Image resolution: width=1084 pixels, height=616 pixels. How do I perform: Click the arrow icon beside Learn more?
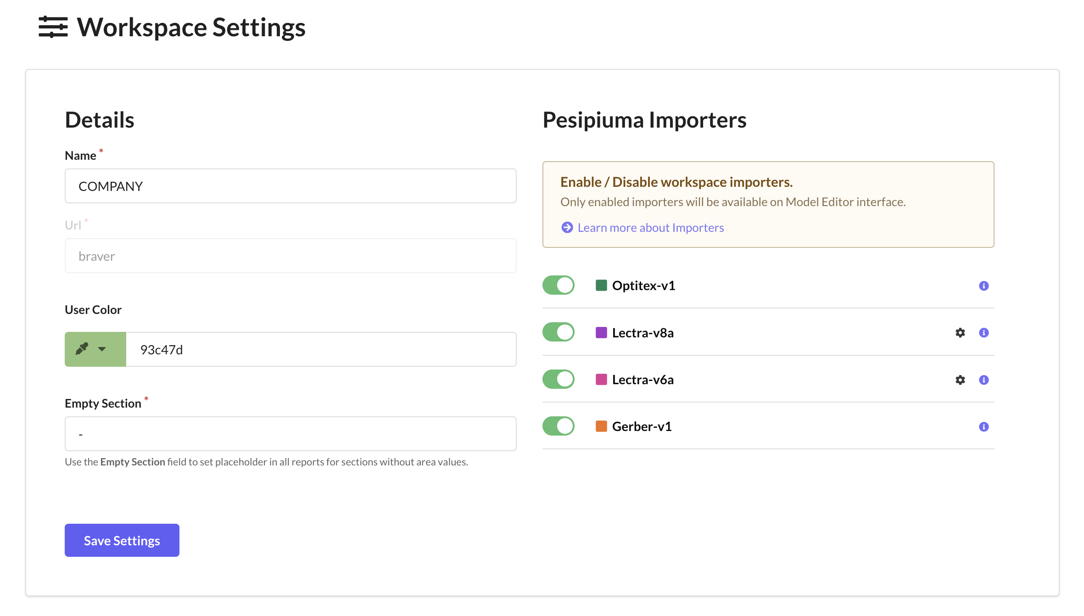567,228
